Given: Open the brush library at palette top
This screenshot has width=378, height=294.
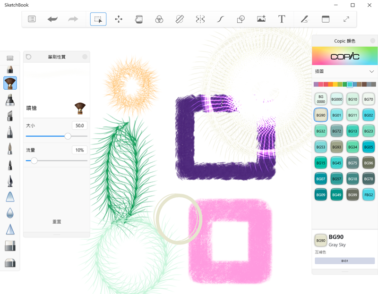Looking at the screenshot, I should pos(10,58).
